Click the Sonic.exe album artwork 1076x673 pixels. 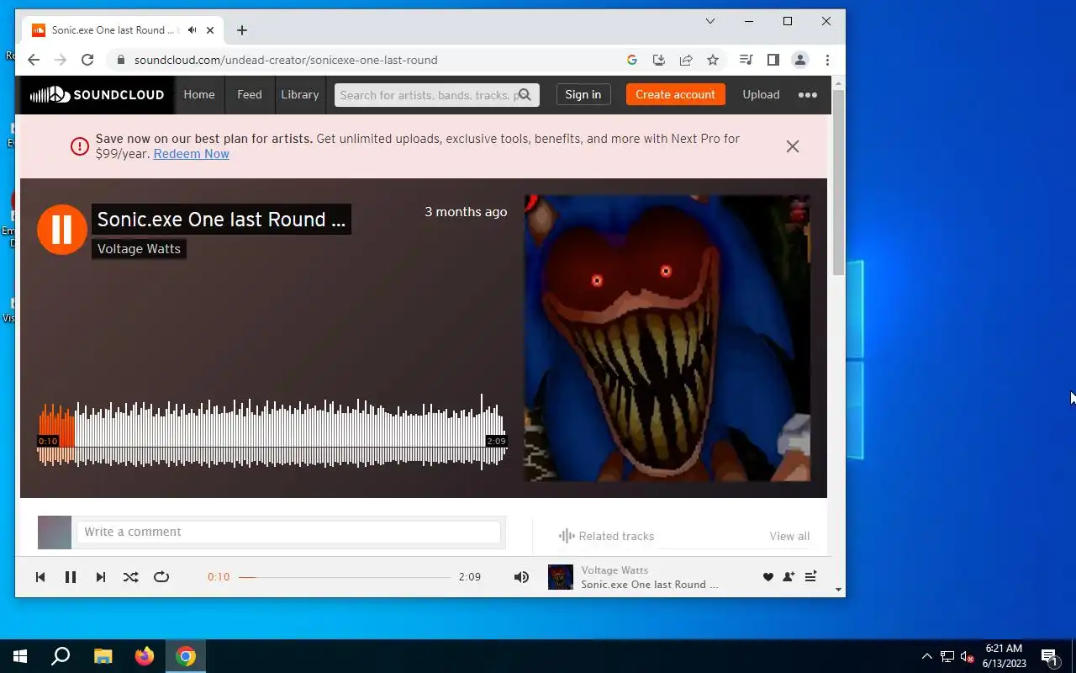pos(667,338)
